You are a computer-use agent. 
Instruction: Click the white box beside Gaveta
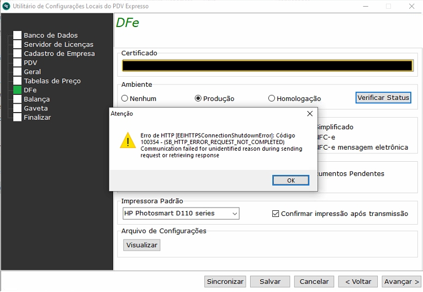coord(17,108)
